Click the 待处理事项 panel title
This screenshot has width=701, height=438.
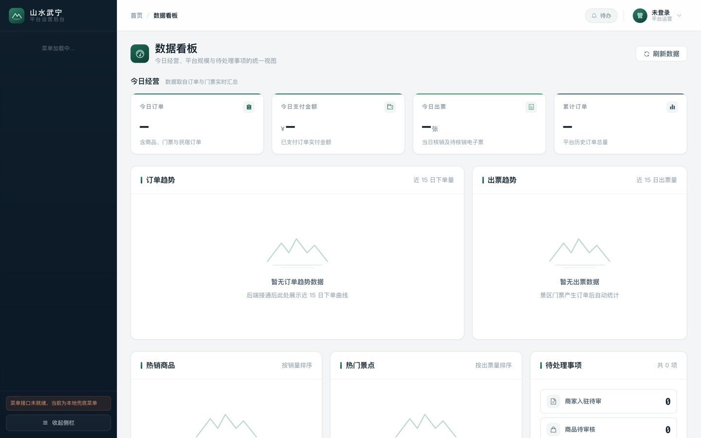click(x=563, y=365)
